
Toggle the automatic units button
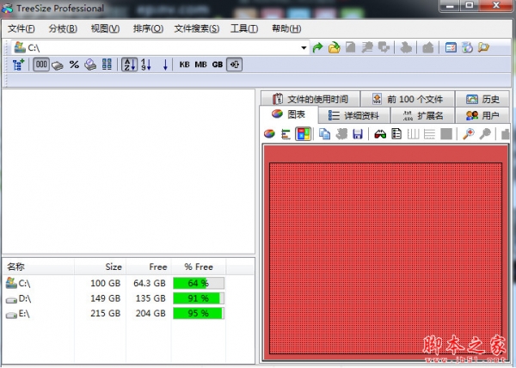point(234,64)
